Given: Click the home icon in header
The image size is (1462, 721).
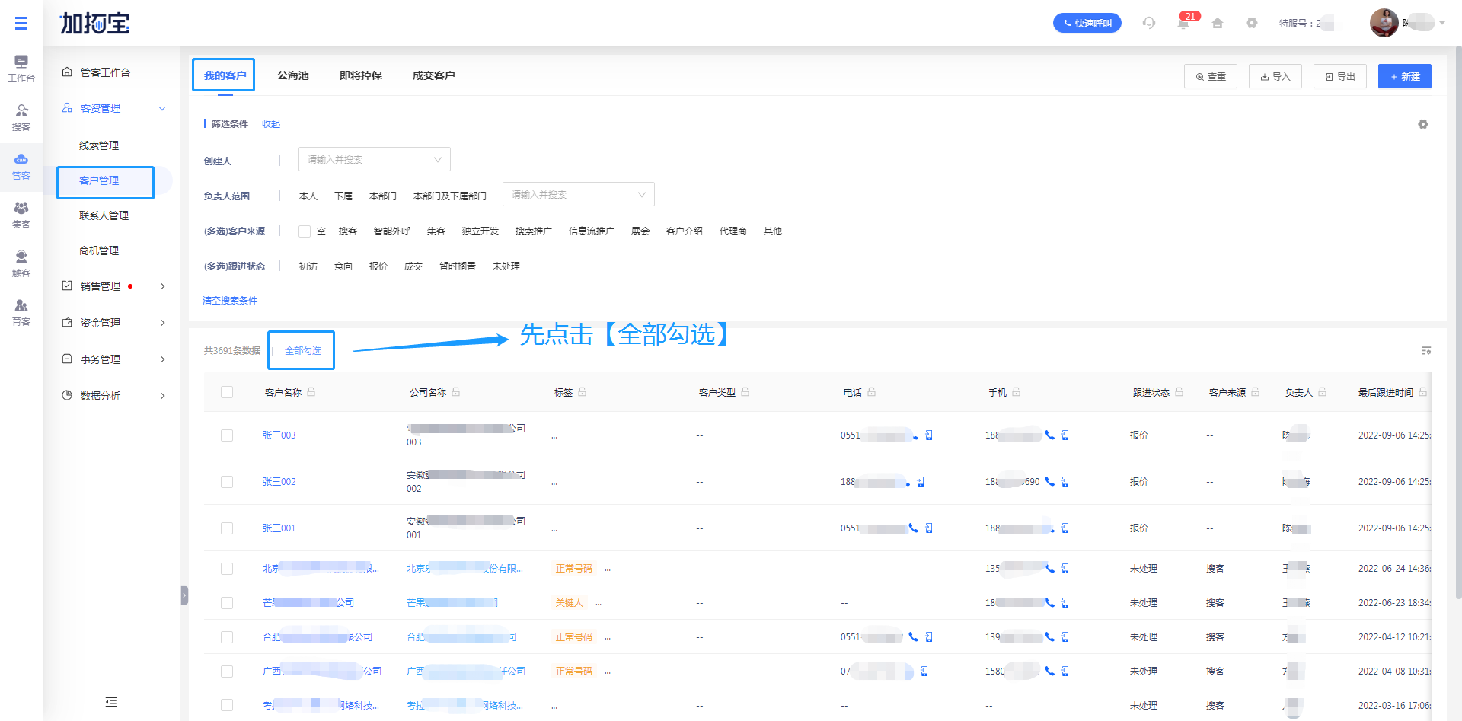Looking at the screenshot, I should point(1218,23).
